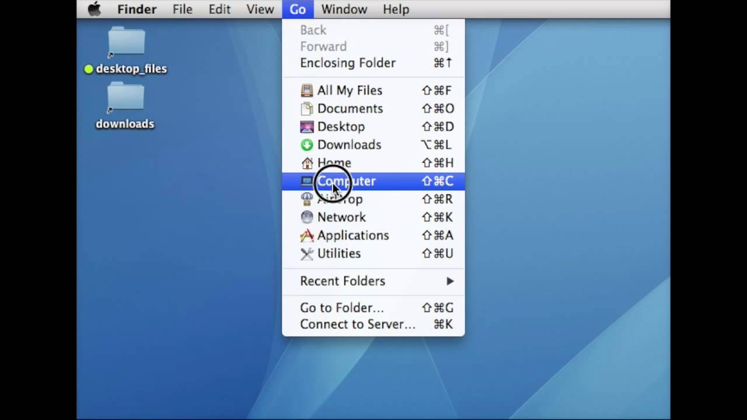747x420 pixels.
Task: Click the Utilities tools icon
Action: tap(307, 253)
